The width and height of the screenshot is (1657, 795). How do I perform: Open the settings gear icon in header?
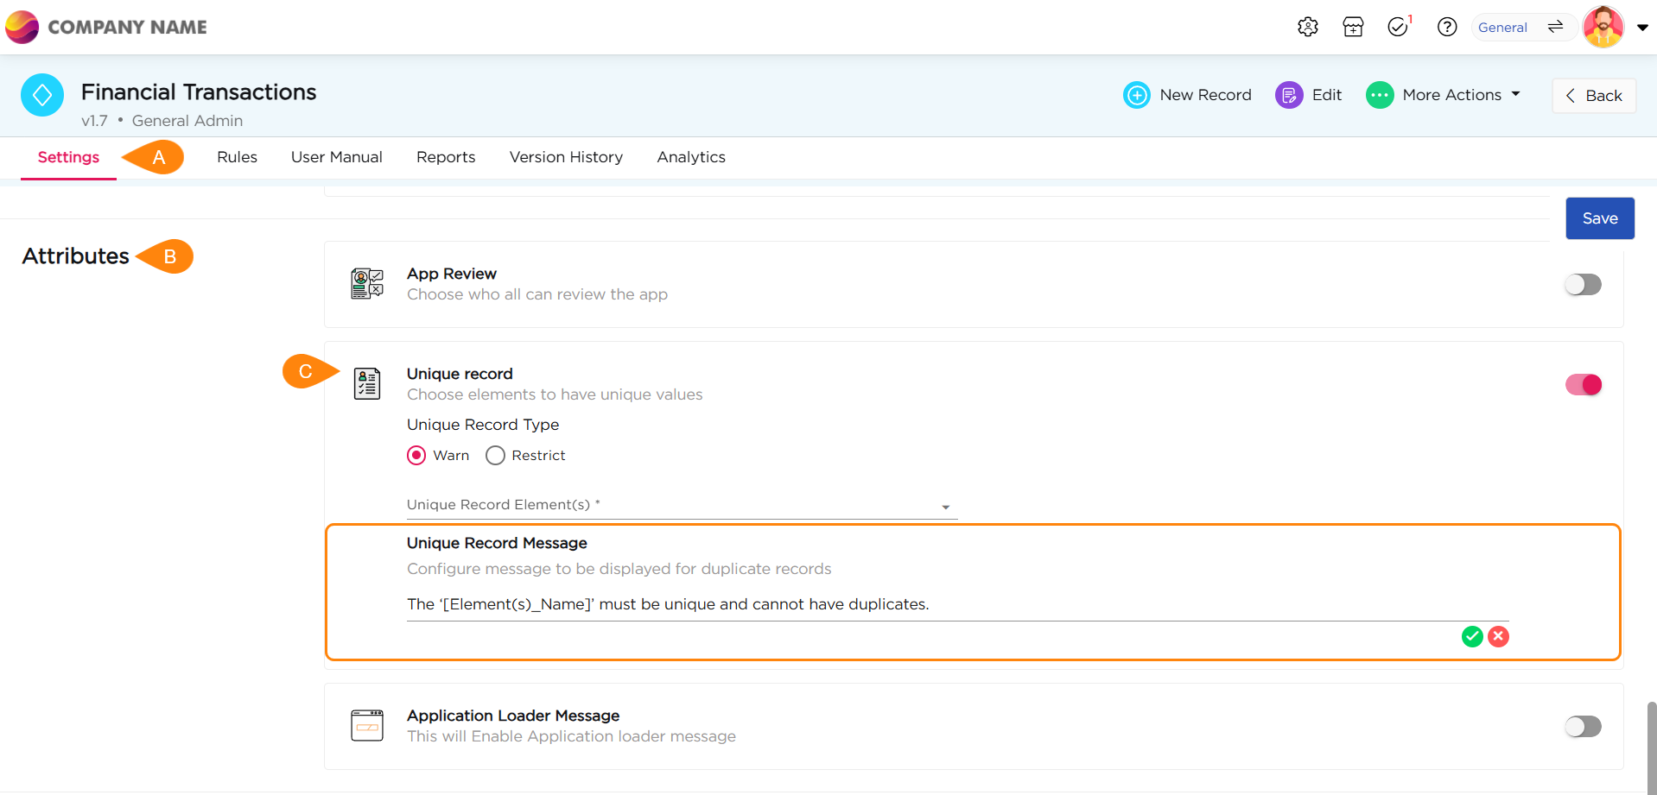1307,27
